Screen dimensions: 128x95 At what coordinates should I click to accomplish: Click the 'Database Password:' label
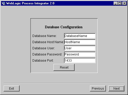[47, 54]
